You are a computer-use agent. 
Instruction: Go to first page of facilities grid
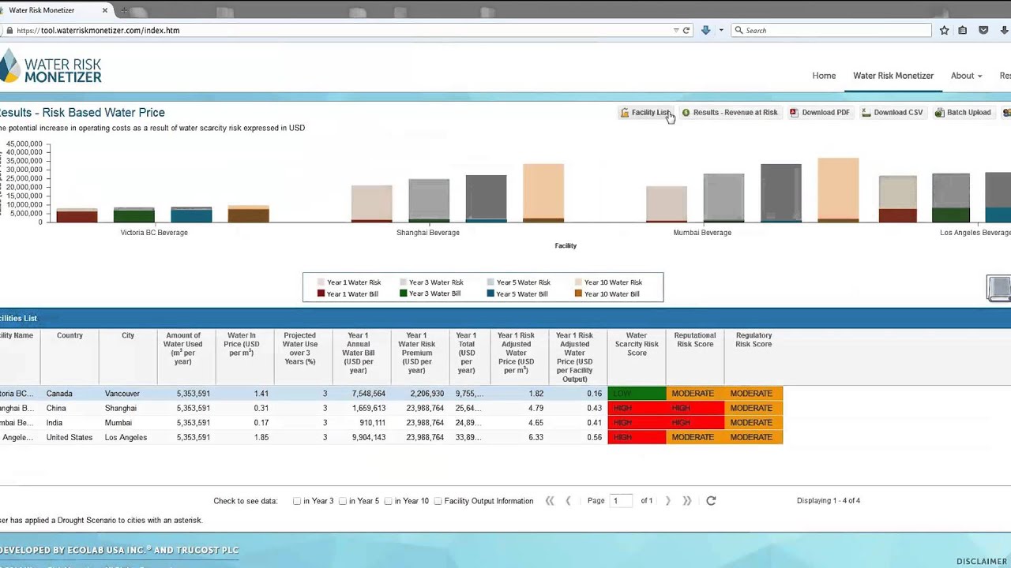(x=550, y=501)
